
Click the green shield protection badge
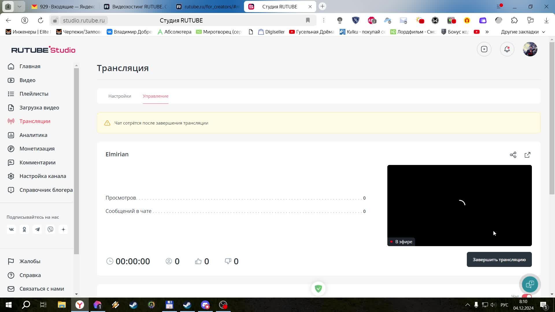click(318, 289)
